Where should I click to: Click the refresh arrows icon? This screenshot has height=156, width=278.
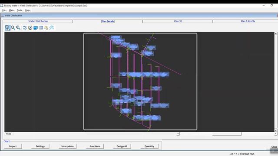[x=25, y=28]
